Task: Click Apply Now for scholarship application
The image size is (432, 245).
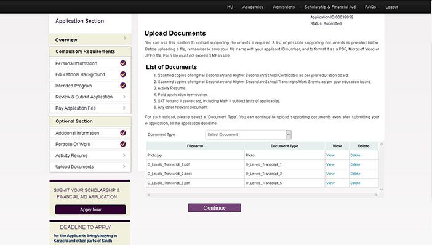Action: 90,209
